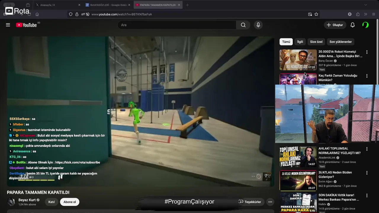Open a new browser tab

187,5
